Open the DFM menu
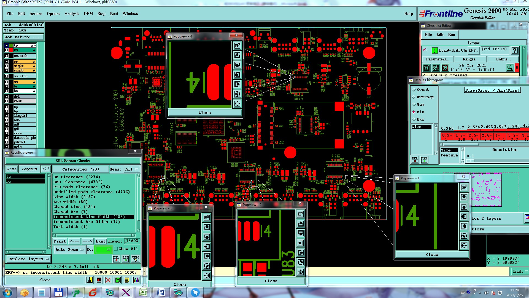The height and width of the screenshot is (298, 529). point(88,14)
